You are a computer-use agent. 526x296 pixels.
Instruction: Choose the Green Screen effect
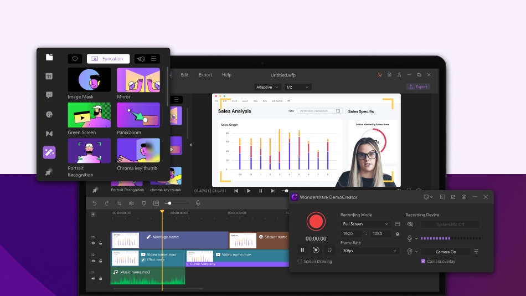[89, 115]
